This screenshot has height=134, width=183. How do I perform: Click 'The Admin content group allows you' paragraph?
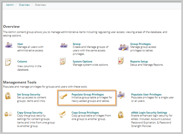[x=85, y=34]
